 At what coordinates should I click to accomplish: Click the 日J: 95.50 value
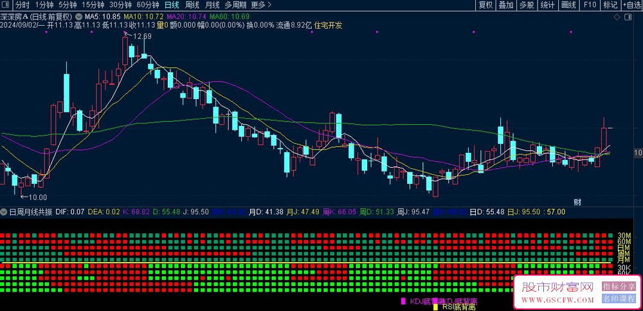[x=523, y=212]
